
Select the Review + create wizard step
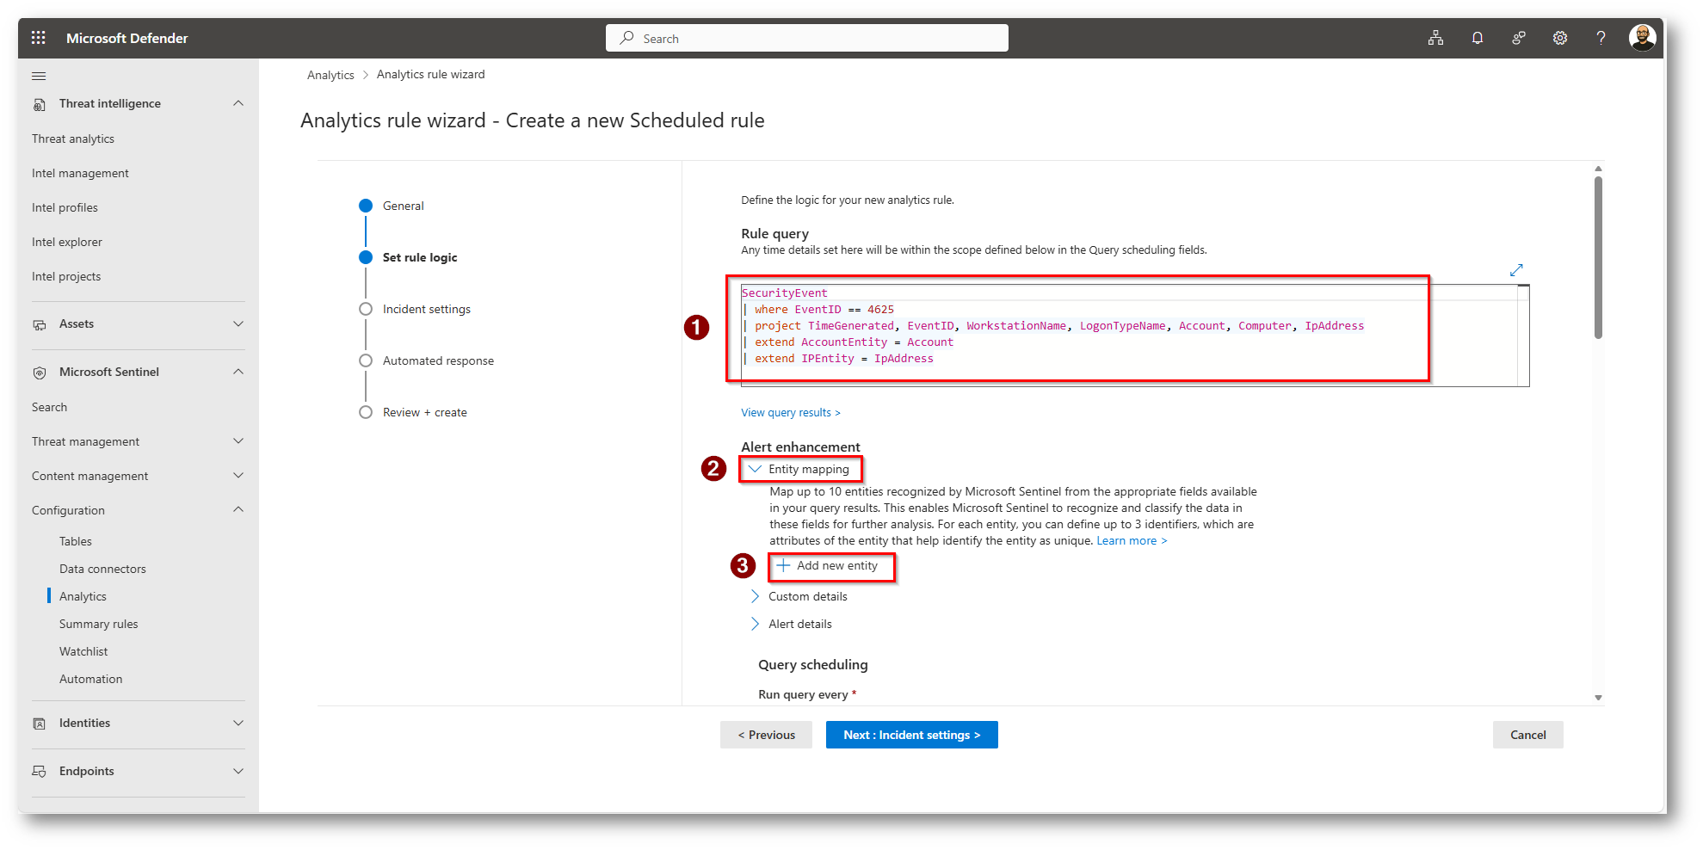[424, 412]
